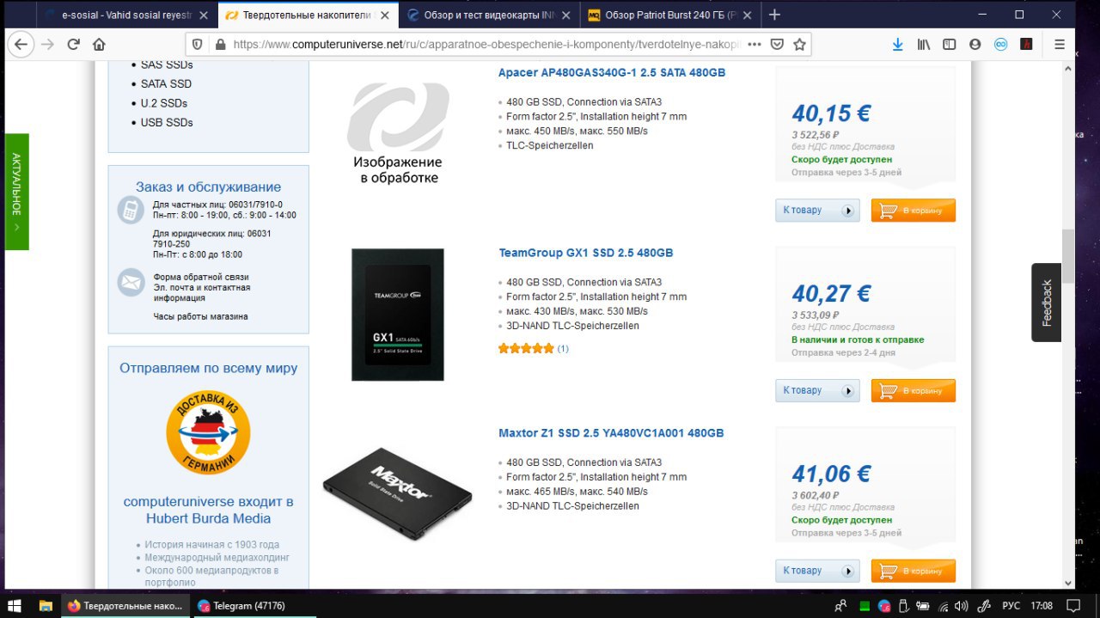
Task: Open the Library bookmarks icon
Action: (x=924, y=45)
